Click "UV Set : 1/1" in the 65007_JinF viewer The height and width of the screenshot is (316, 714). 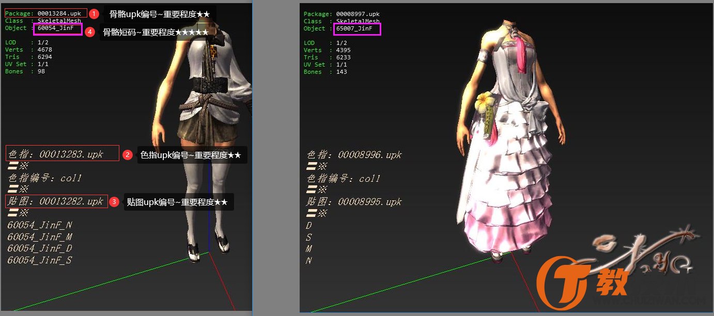point(325,65)
